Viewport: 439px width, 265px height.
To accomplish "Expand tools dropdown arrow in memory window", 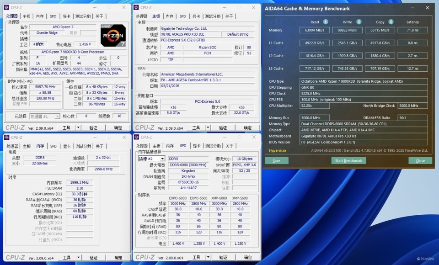I will coord(78,257).
